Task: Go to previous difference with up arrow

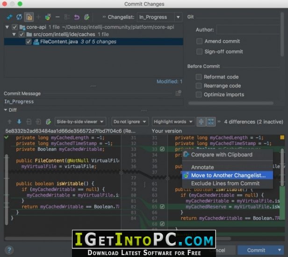Action: pyautogui.click(x=9, y=121)
